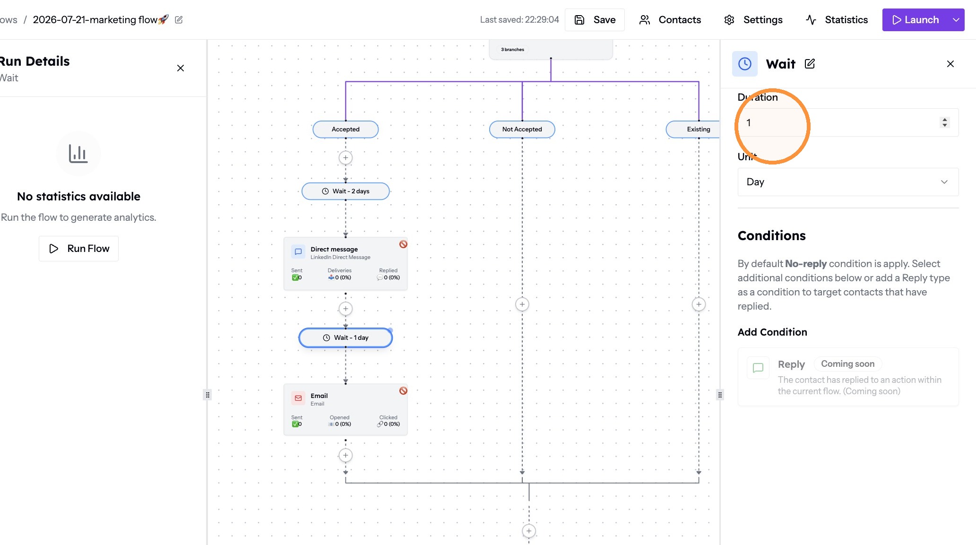
Task: Close the Wait settings panel
Action: (950, 64)
